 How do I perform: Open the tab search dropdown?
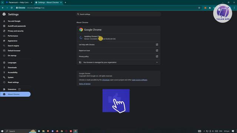tap(2, 3)
